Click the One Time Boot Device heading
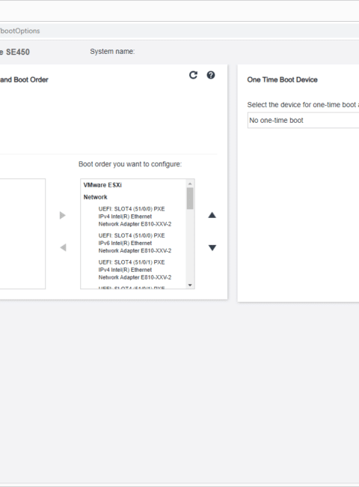359x487 pixels. tap(283, 80)
